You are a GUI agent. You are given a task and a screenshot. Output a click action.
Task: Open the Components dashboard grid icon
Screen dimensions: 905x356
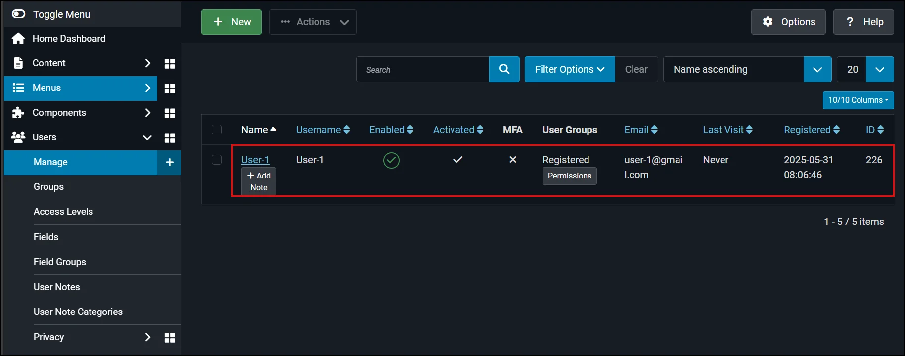tap(170, 113)
